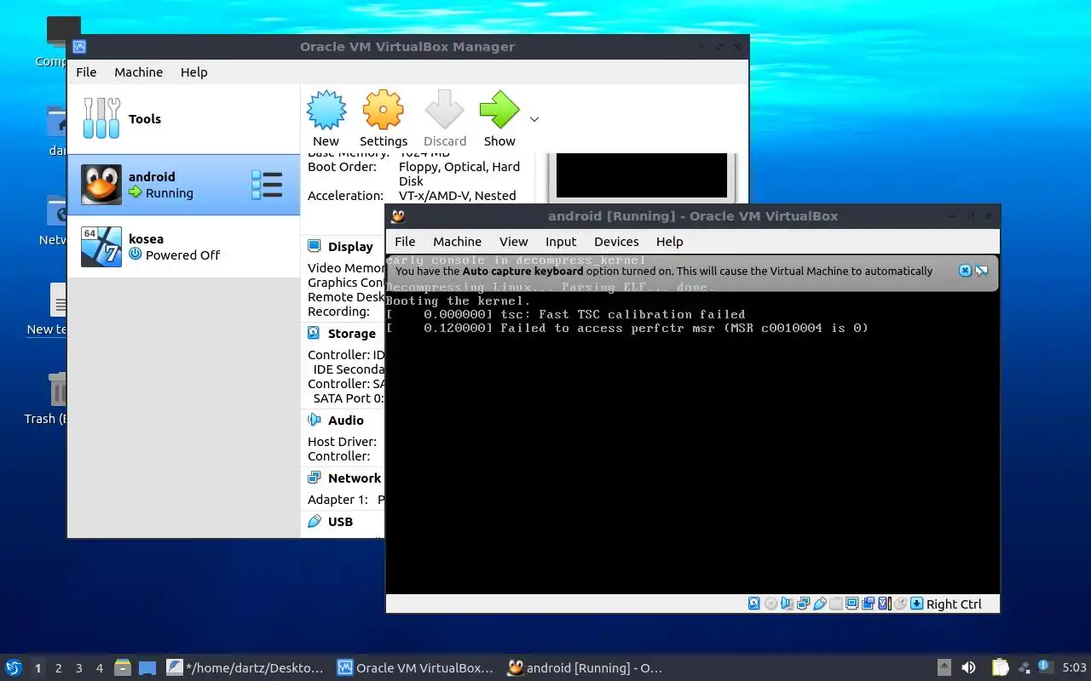
Task: Click the New virtual machine icon
Action: pyautogui.click(x=326, y=110)
